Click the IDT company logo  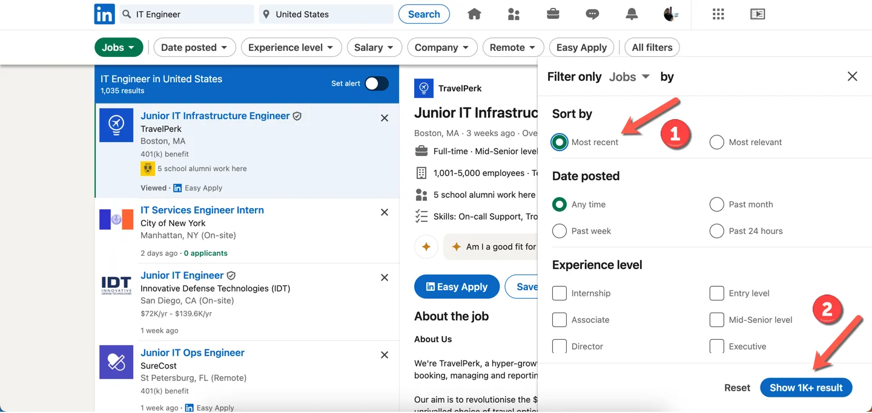116,285
